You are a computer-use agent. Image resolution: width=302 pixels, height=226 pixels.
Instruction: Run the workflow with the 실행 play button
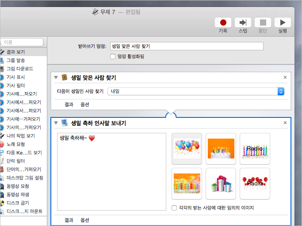pos(283,23)
